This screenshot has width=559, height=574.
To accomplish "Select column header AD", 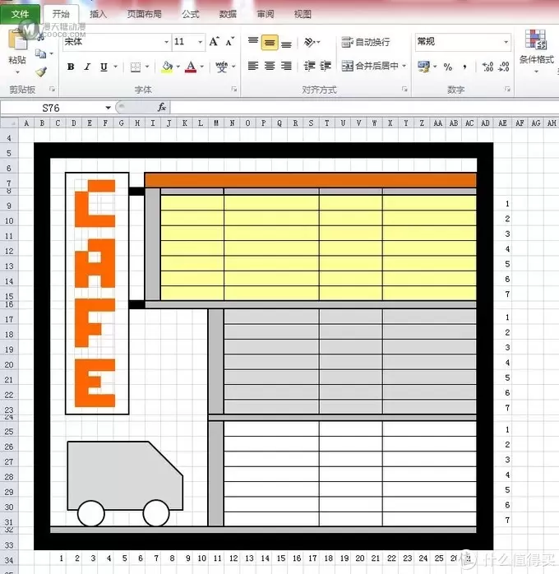I will click(486, 123).
